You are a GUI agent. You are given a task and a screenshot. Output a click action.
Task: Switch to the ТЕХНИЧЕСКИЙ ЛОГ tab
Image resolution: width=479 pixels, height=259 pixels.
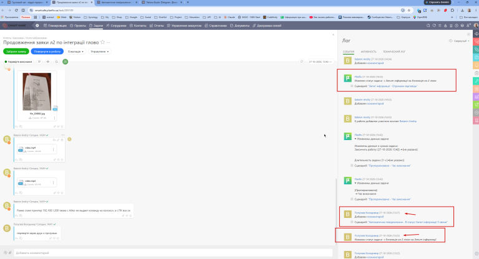click(394, 52)
